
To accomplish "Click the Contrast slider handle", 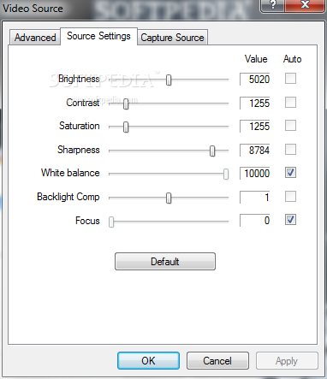I will coord(126,104).
